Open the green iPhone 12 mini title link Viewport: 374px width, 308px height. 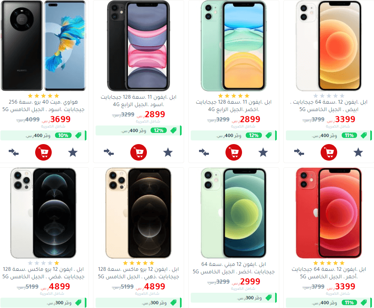point(234,268)
